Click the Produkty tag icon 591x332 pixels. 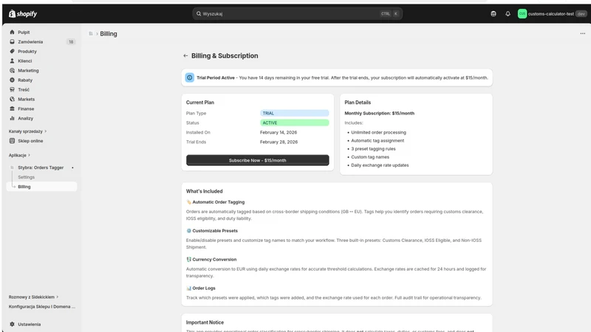click(x=12, y=51)
